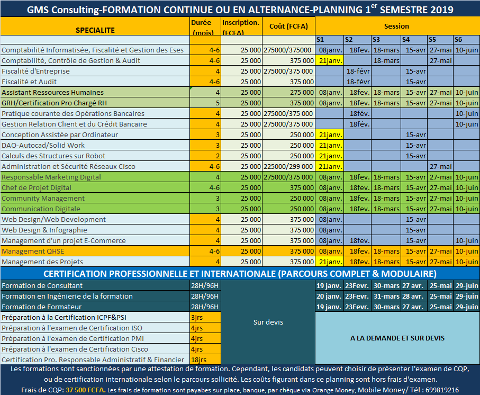This screenshot has height=395, width=480.
Task: Click the S3 session column header
Action: [386, 40]
